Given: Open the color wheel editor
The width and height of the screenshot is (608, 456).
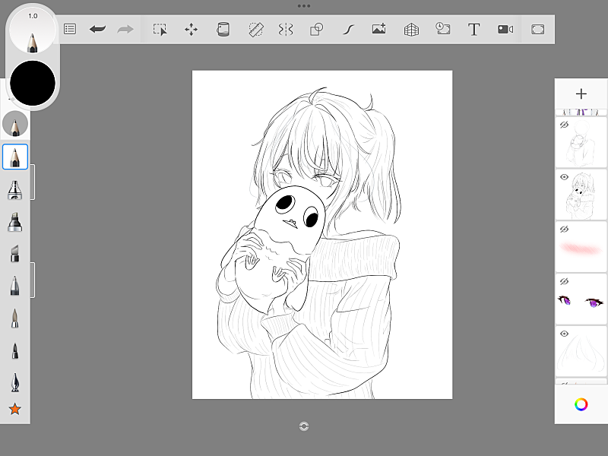Looking at the screenshot, I should pos(581,404).
